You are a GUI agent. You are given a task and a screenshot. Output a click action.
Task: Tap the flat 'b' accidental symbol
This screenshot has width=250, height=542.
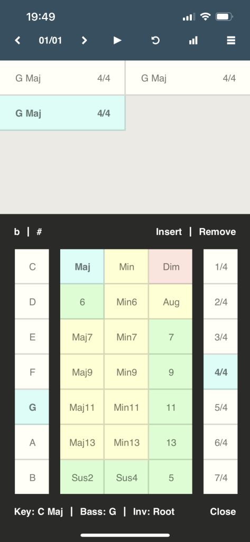pos(17,232)
